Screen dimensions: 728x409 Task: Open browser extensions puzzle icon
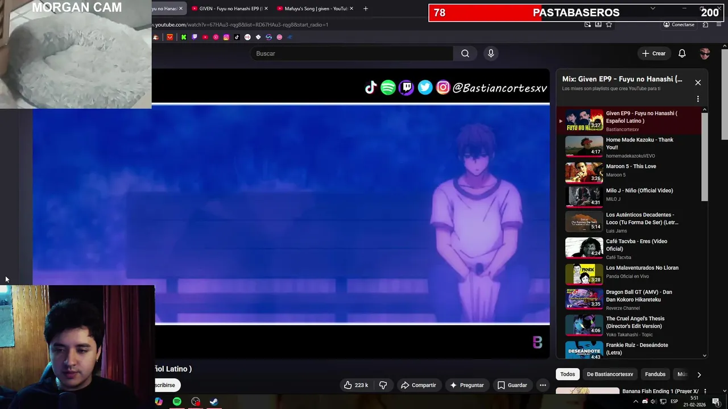coord(705,24)
